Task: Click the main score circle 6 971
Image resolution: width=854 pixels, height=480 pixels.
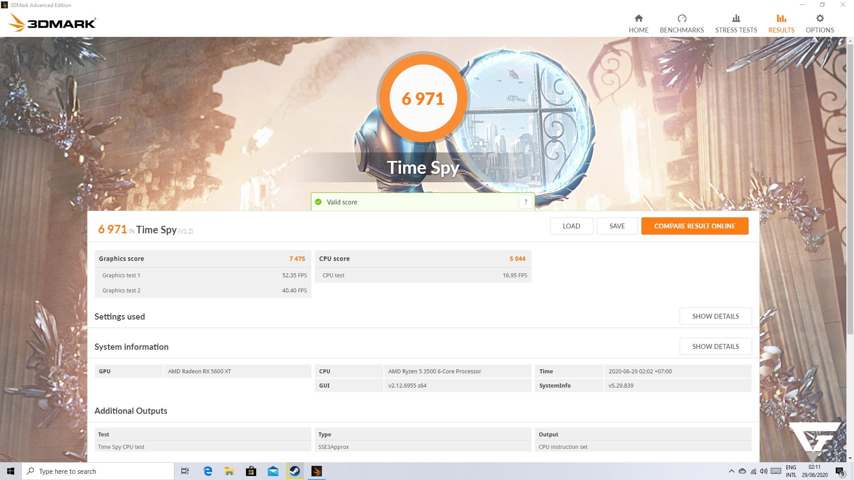Action: click(x=423, y=98)
